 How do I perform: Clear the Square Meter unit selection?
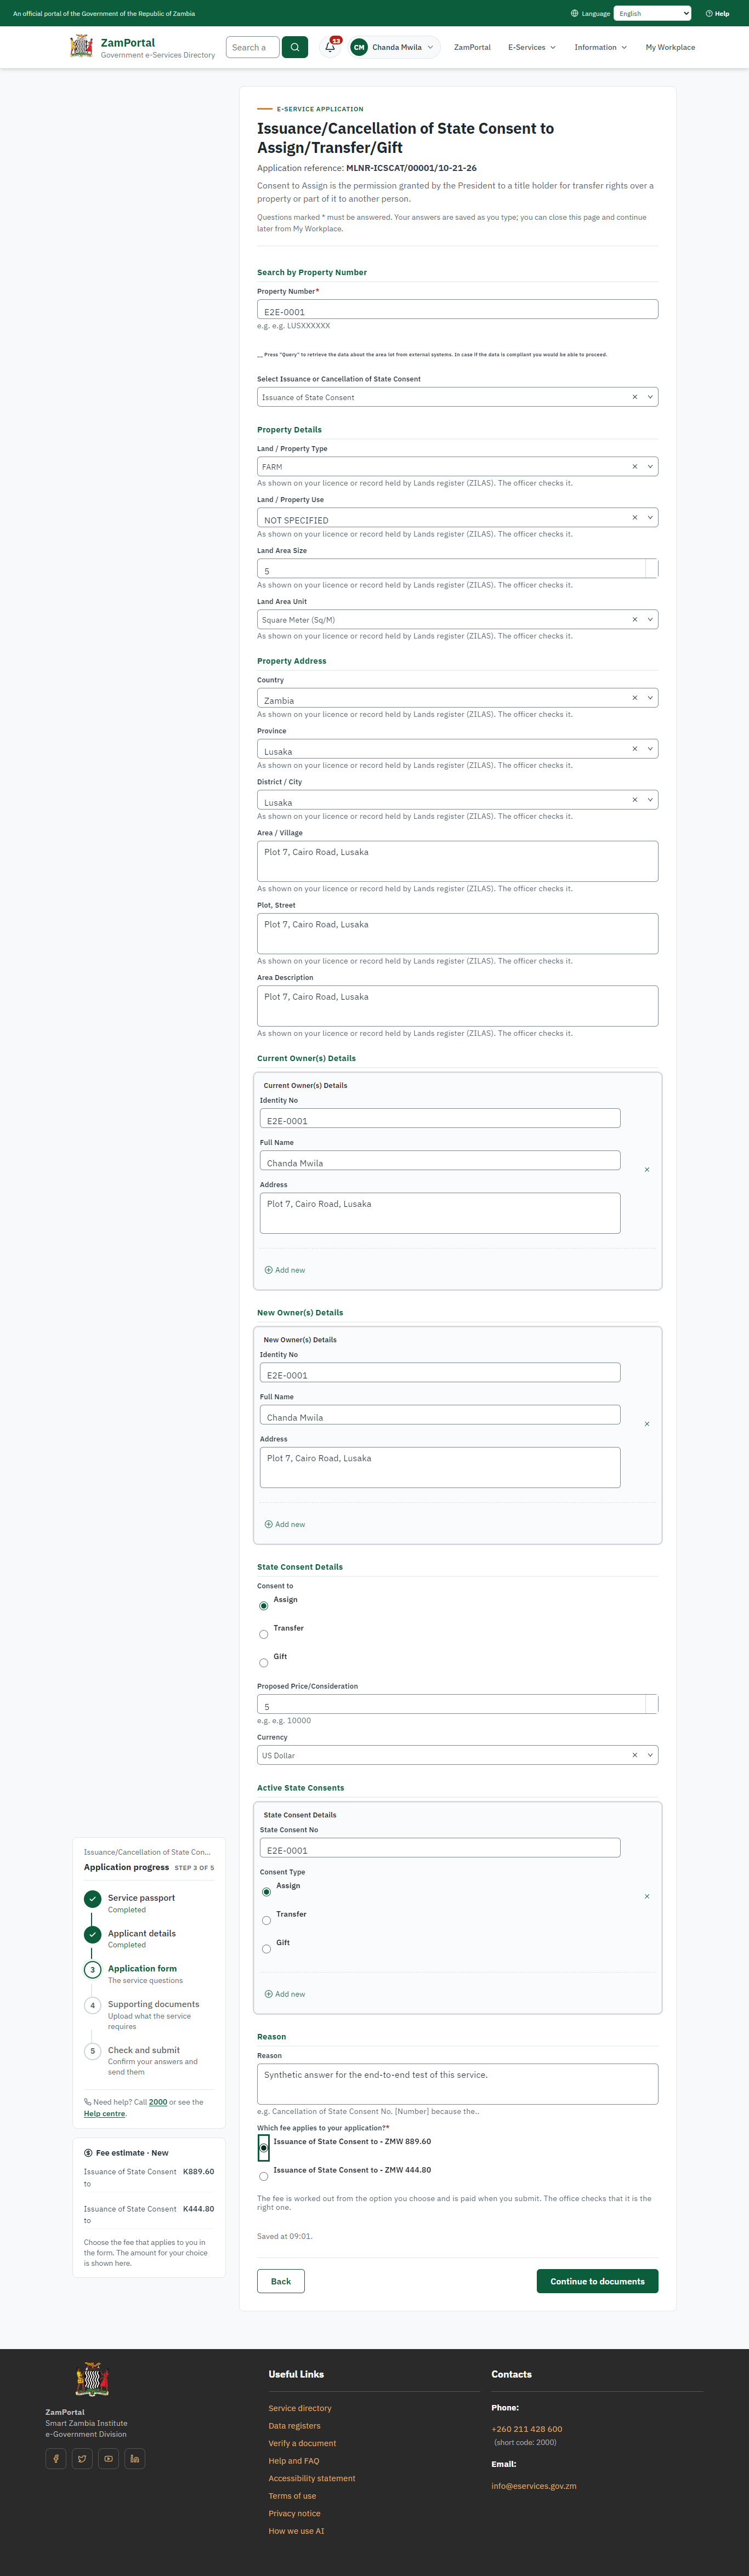click(634, 619)
